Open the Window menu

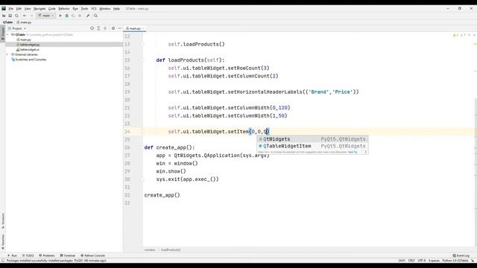[105, 9]
